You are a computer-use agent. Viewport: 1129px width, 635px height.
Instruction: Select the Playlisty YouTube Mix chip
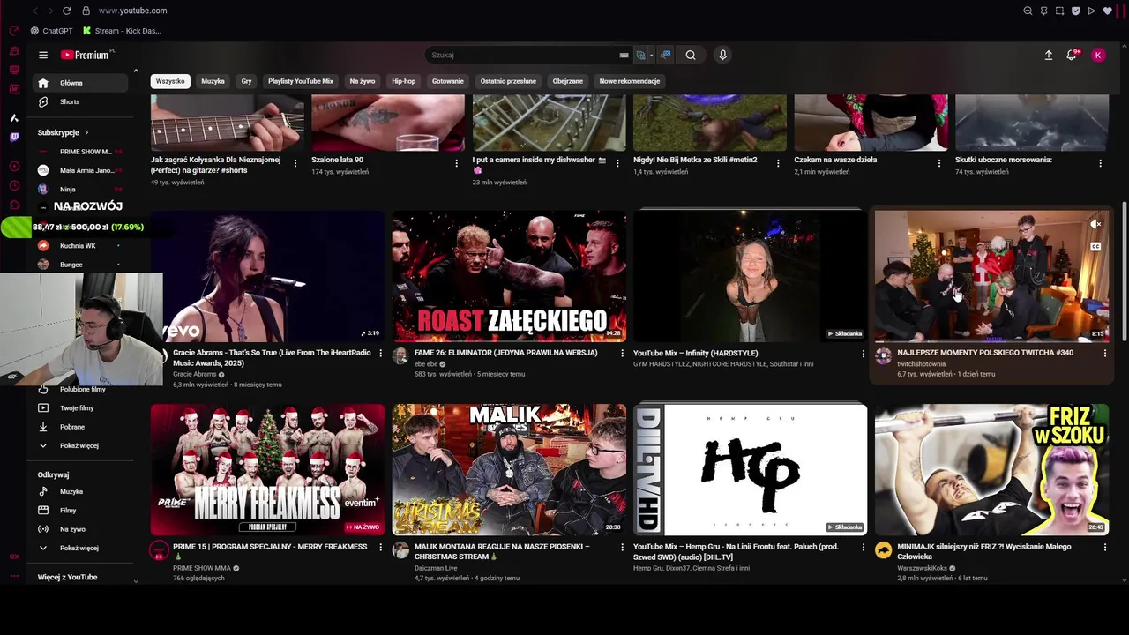pos(301,81)
